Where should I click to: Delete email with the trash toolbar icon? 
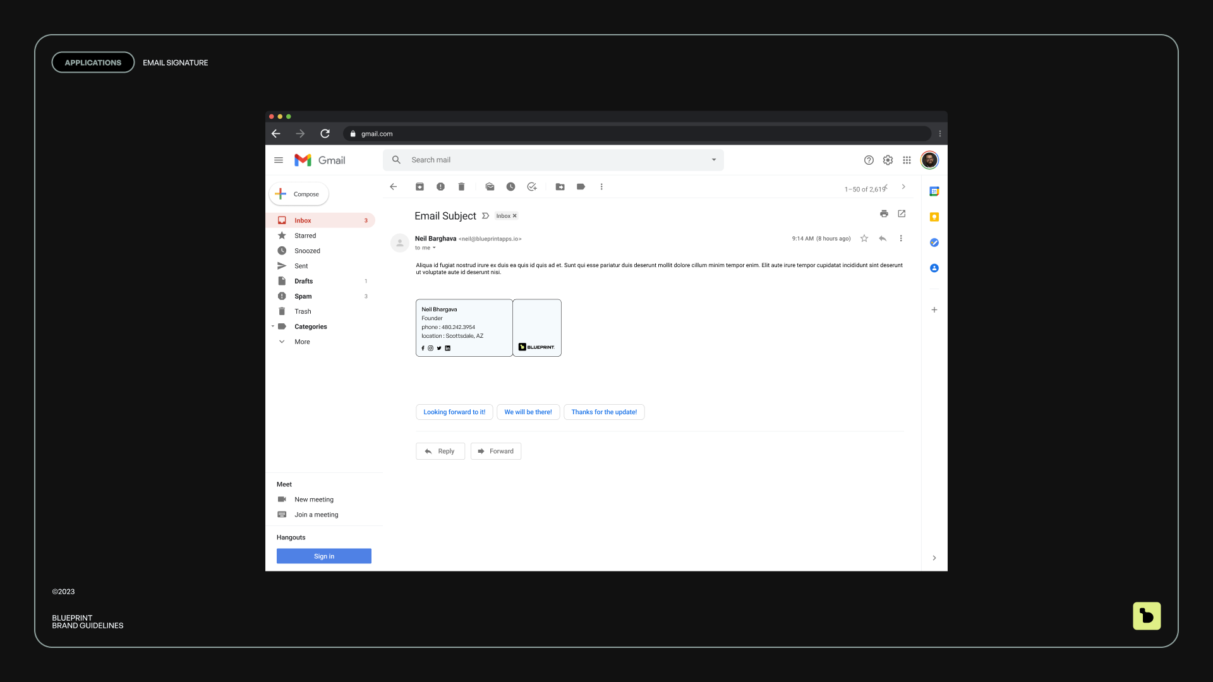[461, 187]
